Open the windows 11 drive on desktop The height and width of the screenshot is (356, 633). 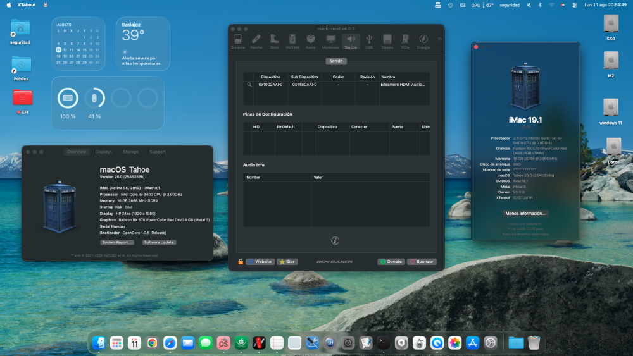[x=611, y=112]
